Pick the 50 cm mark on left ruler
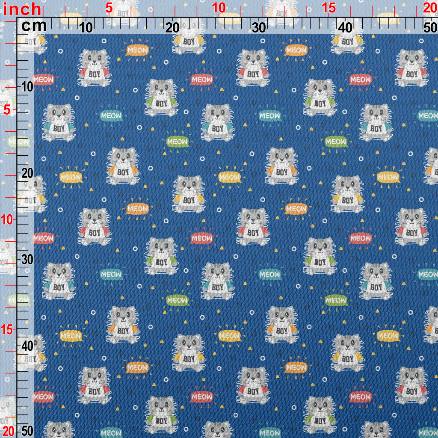Viewport: 438px width, 438px height. pos(27,430)
